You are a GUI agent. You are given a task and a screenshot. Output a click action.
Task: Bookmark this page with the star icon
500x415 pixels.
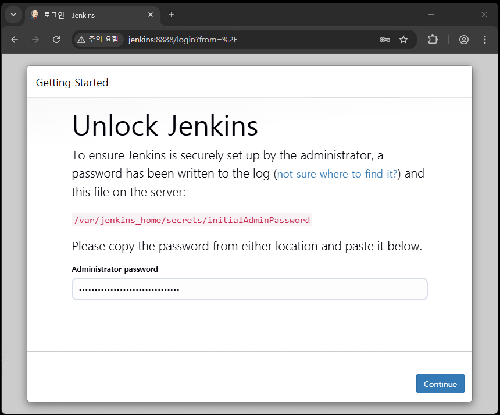click(403, 40)
